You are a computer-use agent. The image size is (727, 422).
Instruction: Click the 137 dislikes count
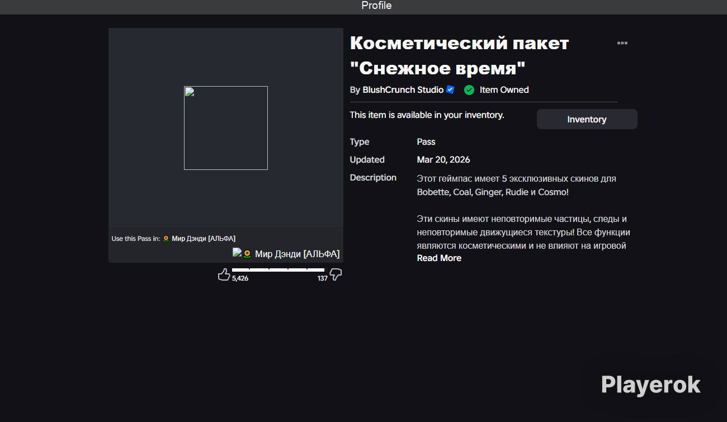tap(322, 278)
